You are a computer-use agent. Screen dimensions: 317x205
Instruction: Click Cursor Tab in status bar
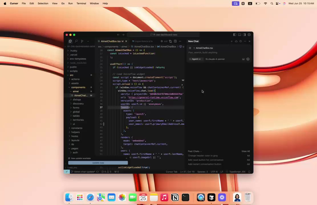coord(171,172)
